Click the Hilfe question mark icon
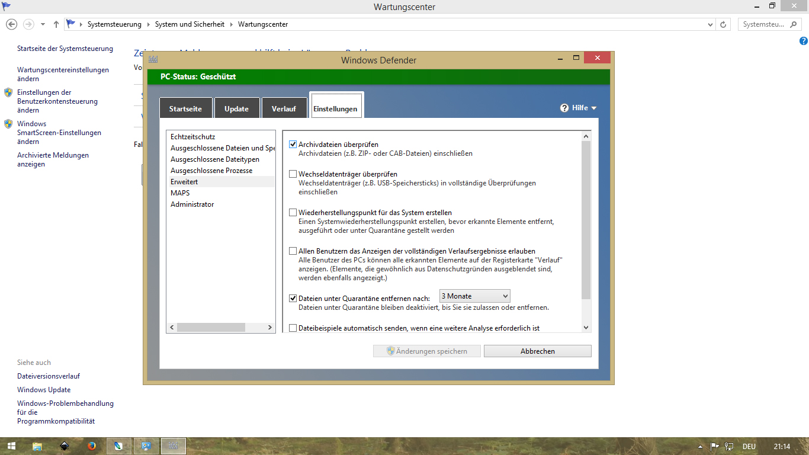The image size is (809, 455). tap(564, 108)
